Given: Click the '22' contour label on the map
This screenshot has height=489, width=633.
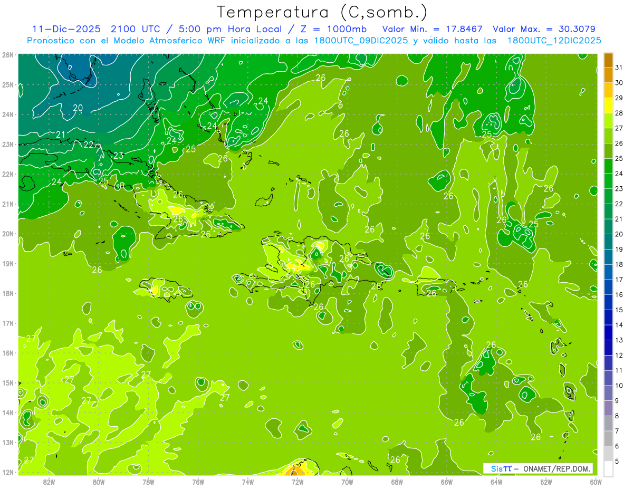Looking at the screenshot, I should 89,145.
